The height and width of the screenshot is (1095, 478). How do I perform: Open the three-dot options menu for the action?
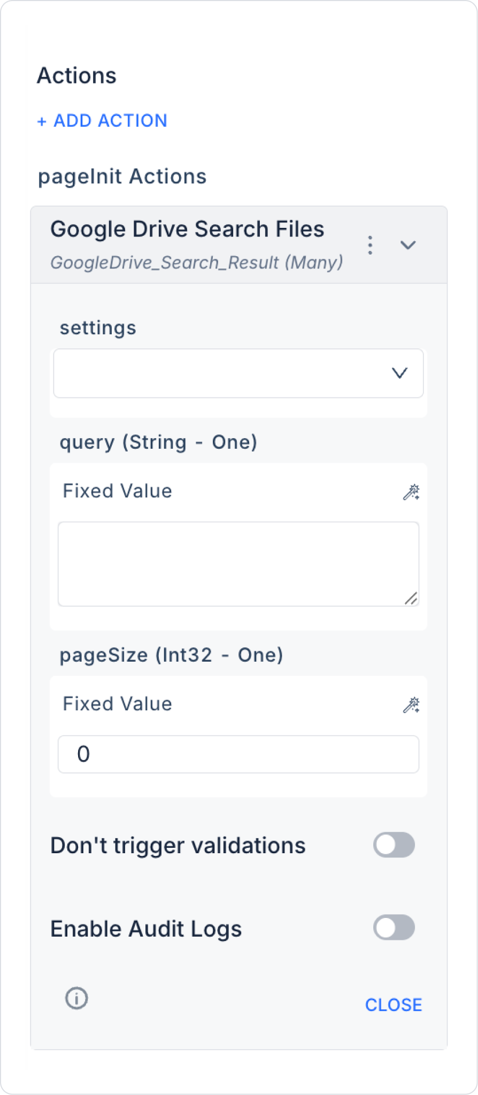pyautogui.click(x=370, y=245)
